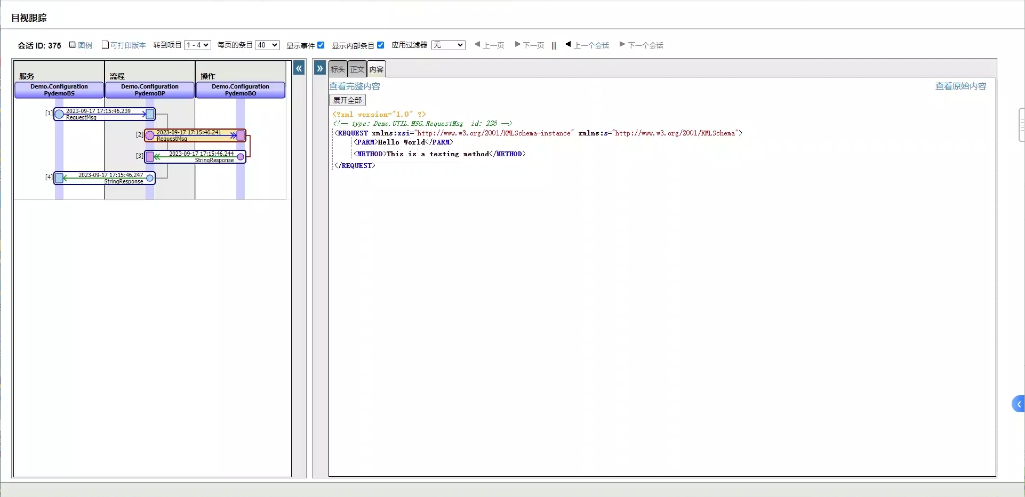The height and width of the screenshot is (497, 1025).
Task: Open the 每页的条目 dropdown
Action: point(267,45)
